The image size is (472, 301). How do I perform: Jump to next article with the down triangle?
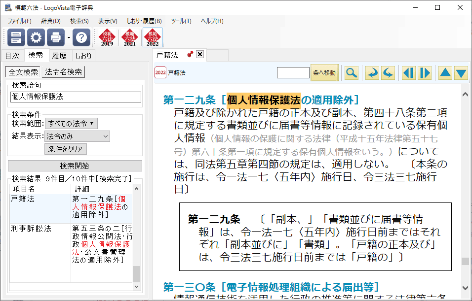point(461,73)
